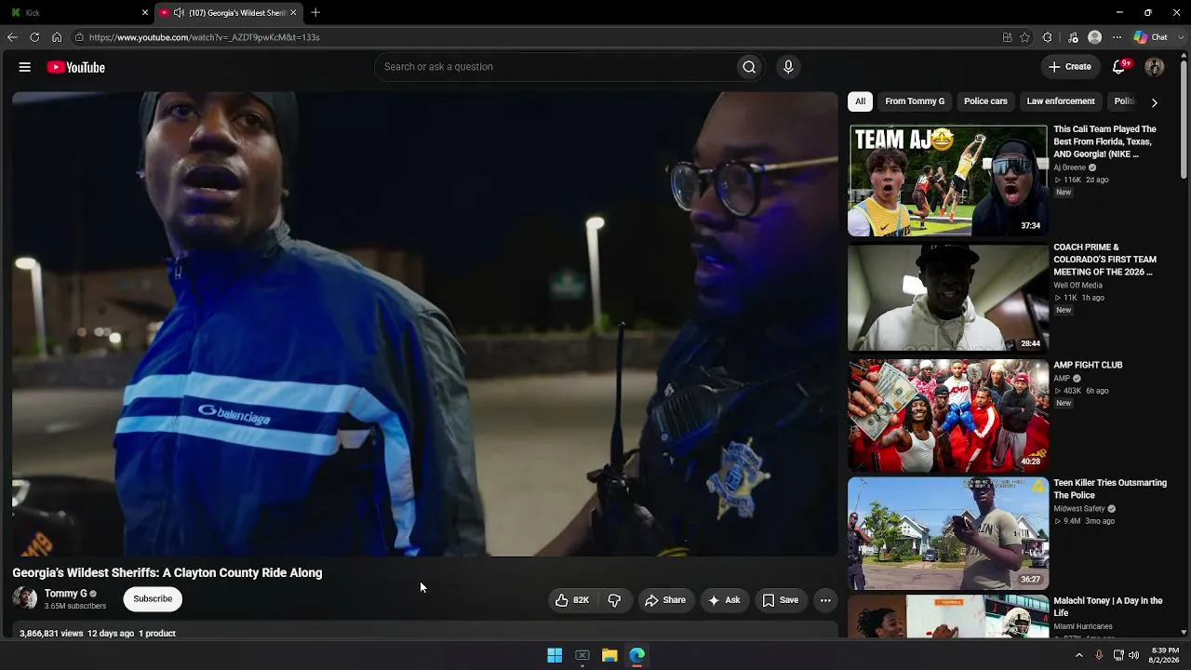
Task: Filter recommendations by Police cars
Action: [985, 101]
